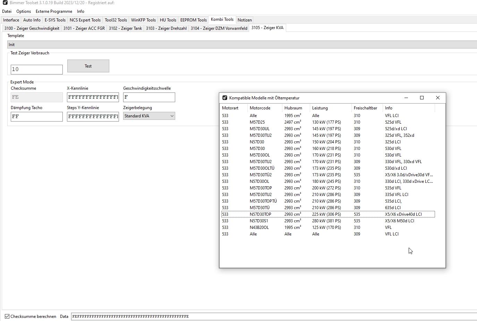Screen dimensions: 477x321
Task: Sort by the Motorcode column header
Action: (265, 108)
